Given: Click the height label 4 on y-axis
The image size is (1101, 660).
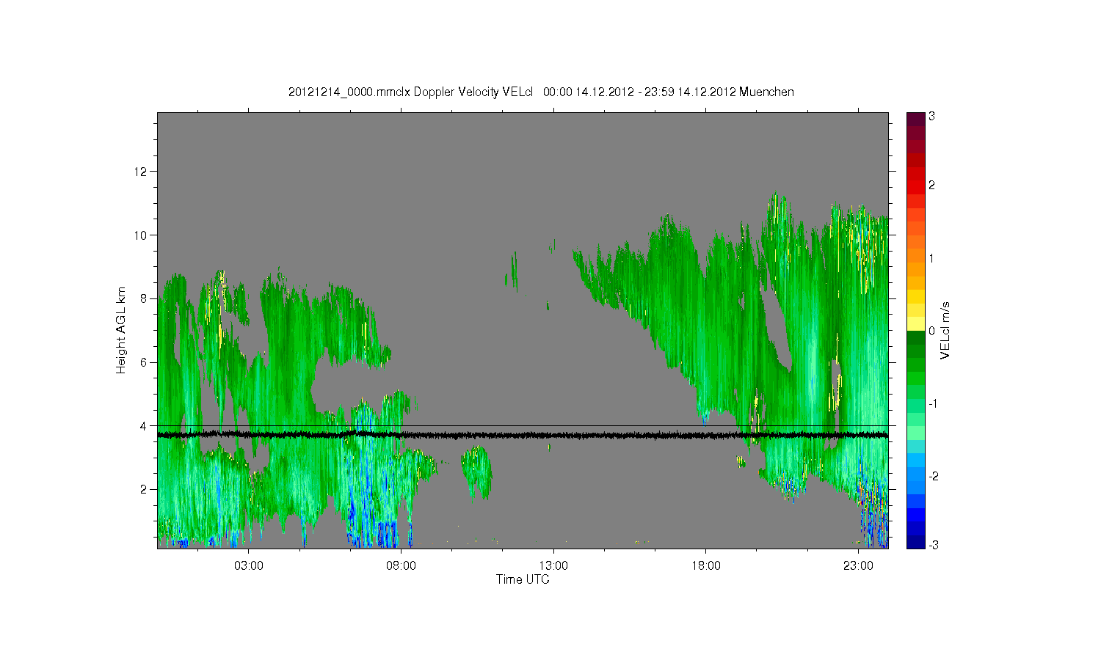Looking at the screenshot, I should (x=144, y=425).
